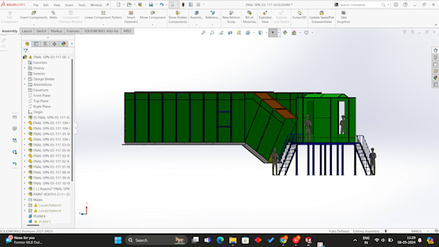Image resolution: width=439 pixels, height=247 pixels.
Task: Open the ConfigurationManager tab
Action: (45, 44)
